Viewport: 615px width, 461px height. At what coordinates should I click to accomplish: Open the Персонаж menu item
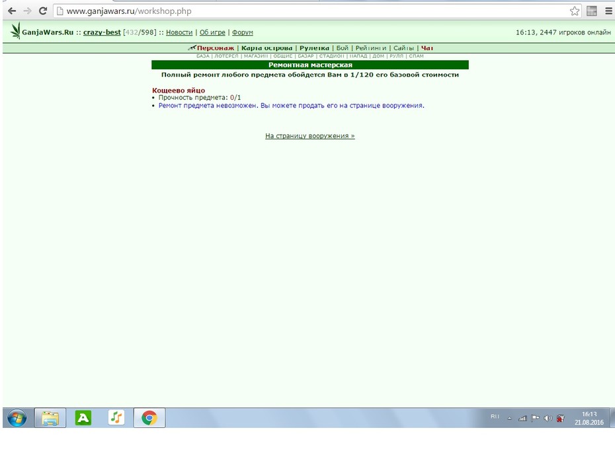point(216,48)
